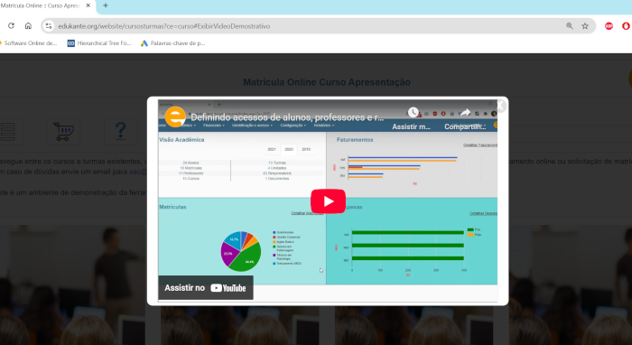Click the shopping cart icon on the page
This screenshot has width=632, height=345.
63,131
